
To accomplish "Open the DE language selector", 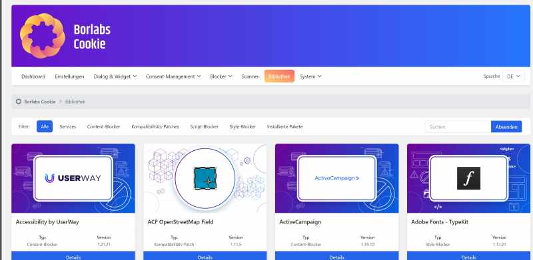I will click(x=513, y=76).
